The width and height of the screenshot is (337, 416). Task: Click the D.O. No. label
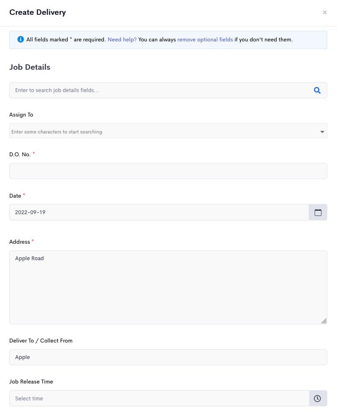[20, 155]
